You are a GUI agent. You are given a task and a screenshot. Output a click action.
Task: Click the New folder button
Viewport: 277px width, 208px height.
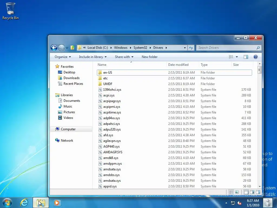(149, 57)
